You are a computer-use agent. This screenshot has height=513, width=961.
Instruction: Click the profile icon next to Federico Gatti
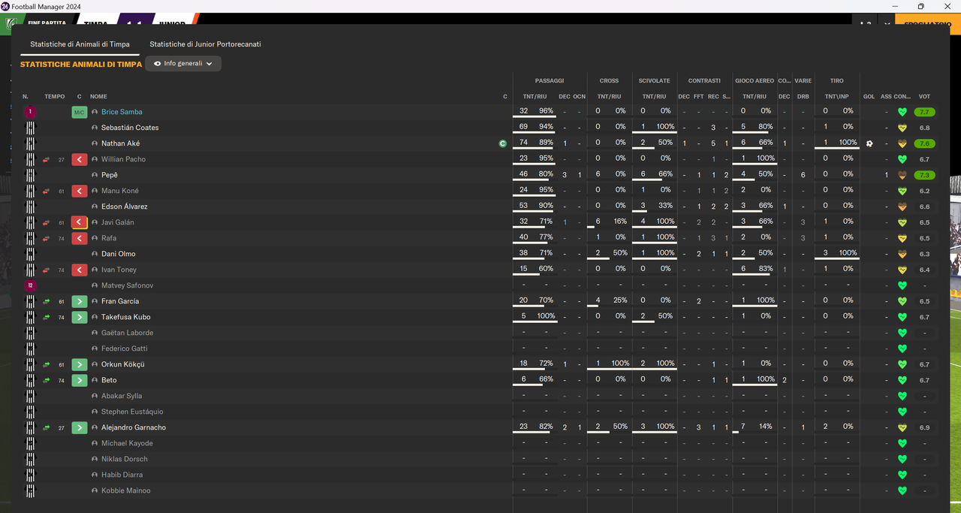tap(95, 349)
